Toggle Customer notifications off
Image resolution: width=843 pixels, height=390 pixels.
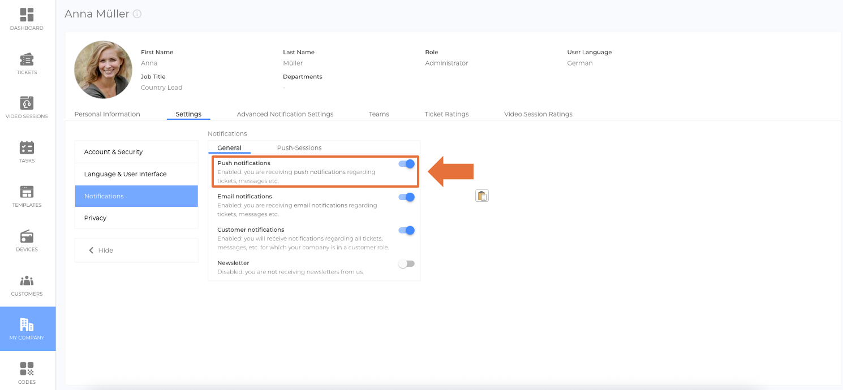pos(407,231)
